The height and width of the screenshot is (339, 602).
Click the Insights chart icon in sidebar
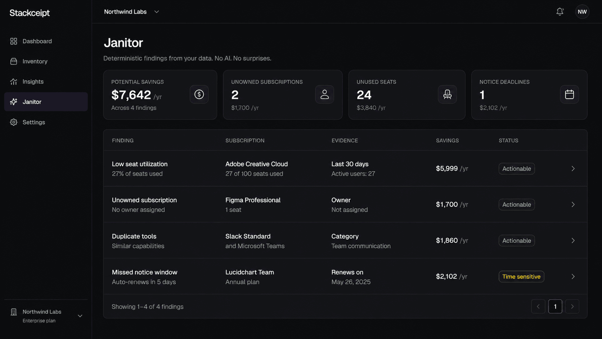[x=14, y=81]
